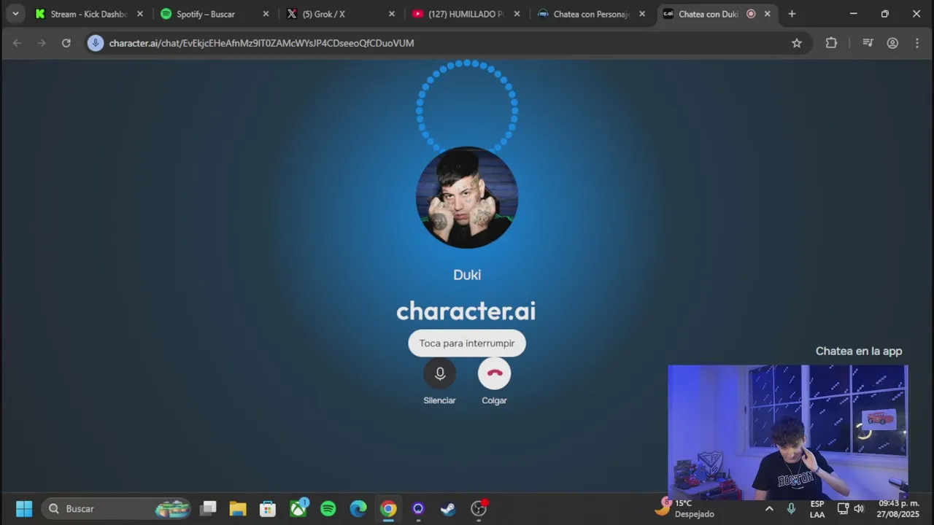This screenshot has height=525, width=934.
Task: Close the Grok / X tab
Action: 392,14
